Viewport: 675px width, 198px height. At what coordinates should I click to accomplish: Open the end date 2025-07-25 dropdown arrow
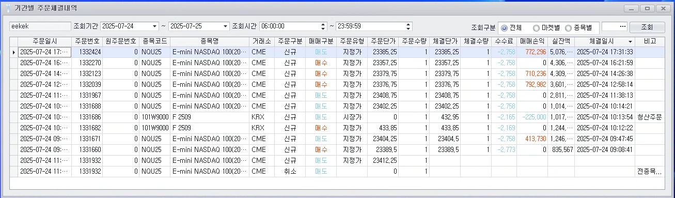pos(225,26)
